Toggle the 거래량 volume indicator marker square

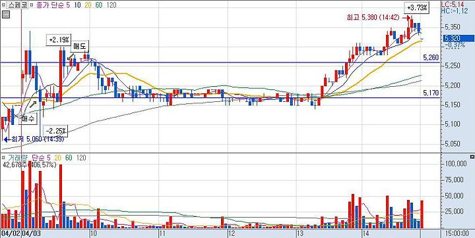4,158
